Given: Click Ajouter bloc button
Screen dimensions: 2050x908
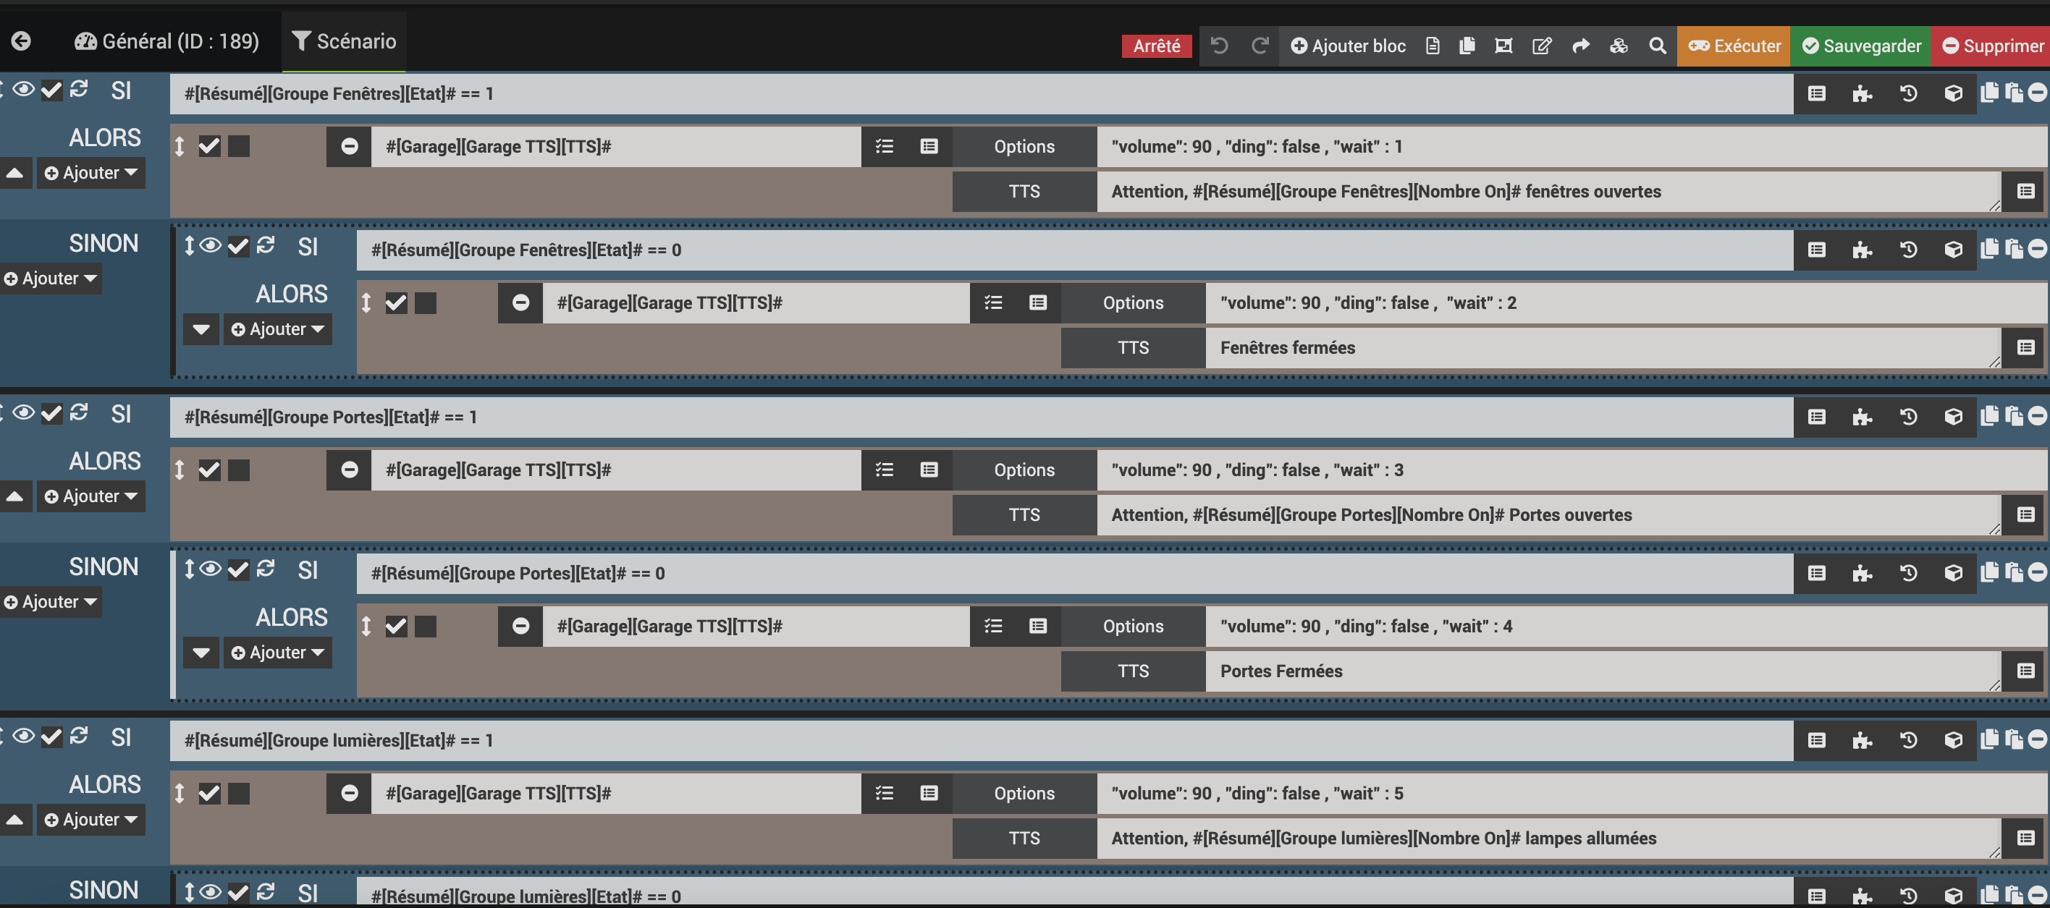Looking at the screenshot, I should click(1348, 46).
